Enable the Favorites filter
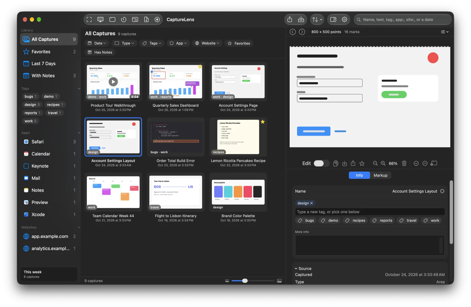471x307 pixels. [239, 43]
